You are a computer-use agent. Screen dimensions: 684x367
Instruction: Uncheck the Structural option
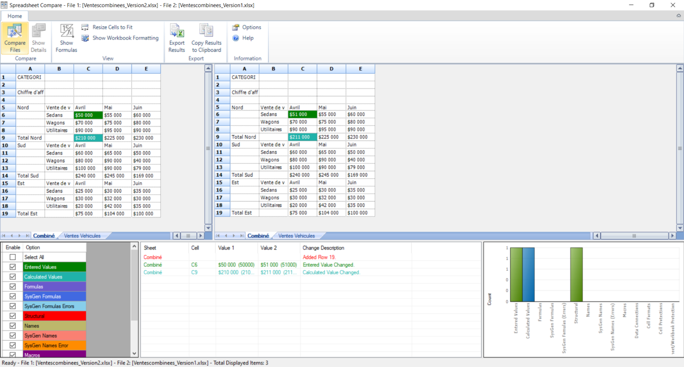(x=12, y=316)
